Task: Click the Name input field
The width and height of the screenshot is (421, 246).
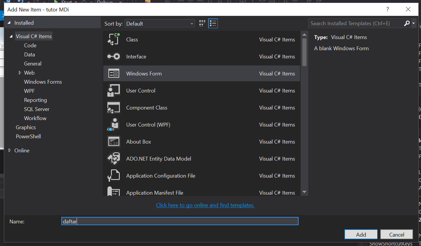Action: tap(180, 221)
